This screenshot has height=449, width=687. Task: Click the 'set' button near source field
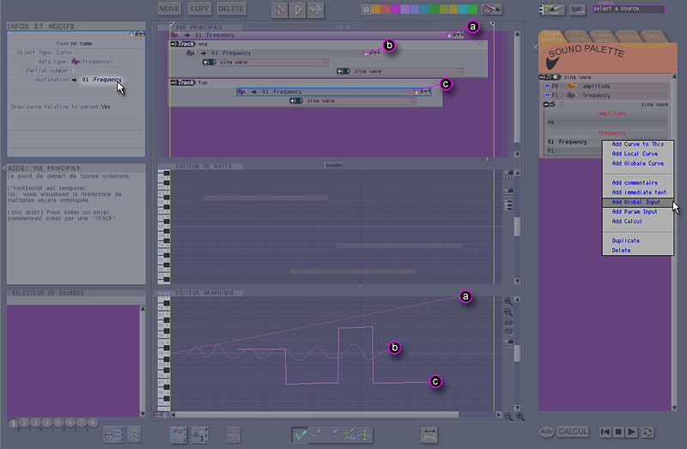point(576,9)
